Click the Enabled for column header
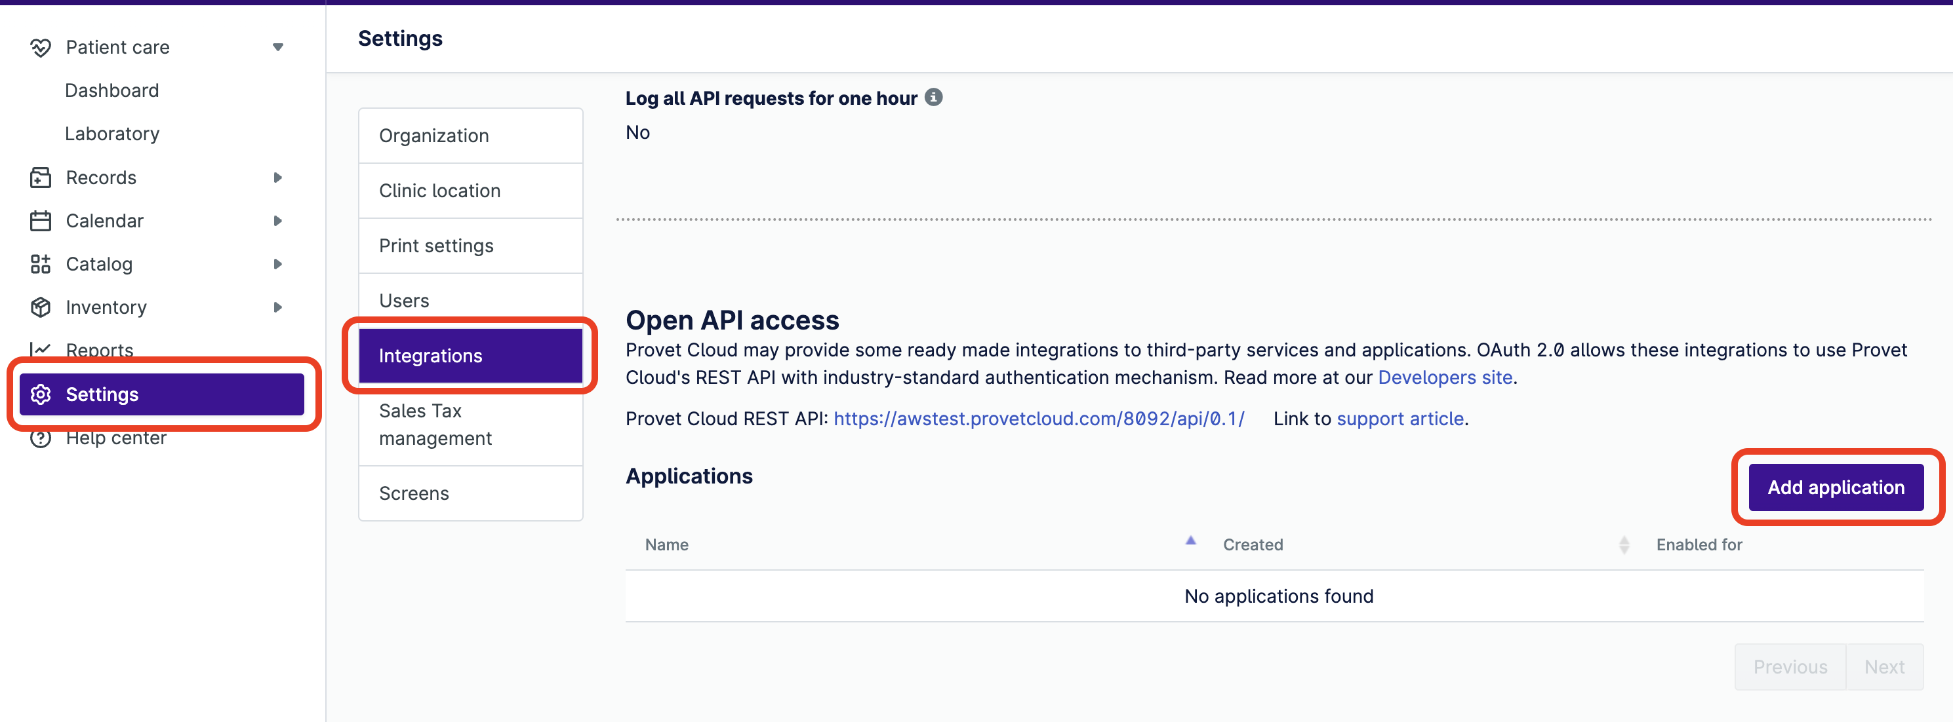 pyautogui.click(x=1699, y=544)
